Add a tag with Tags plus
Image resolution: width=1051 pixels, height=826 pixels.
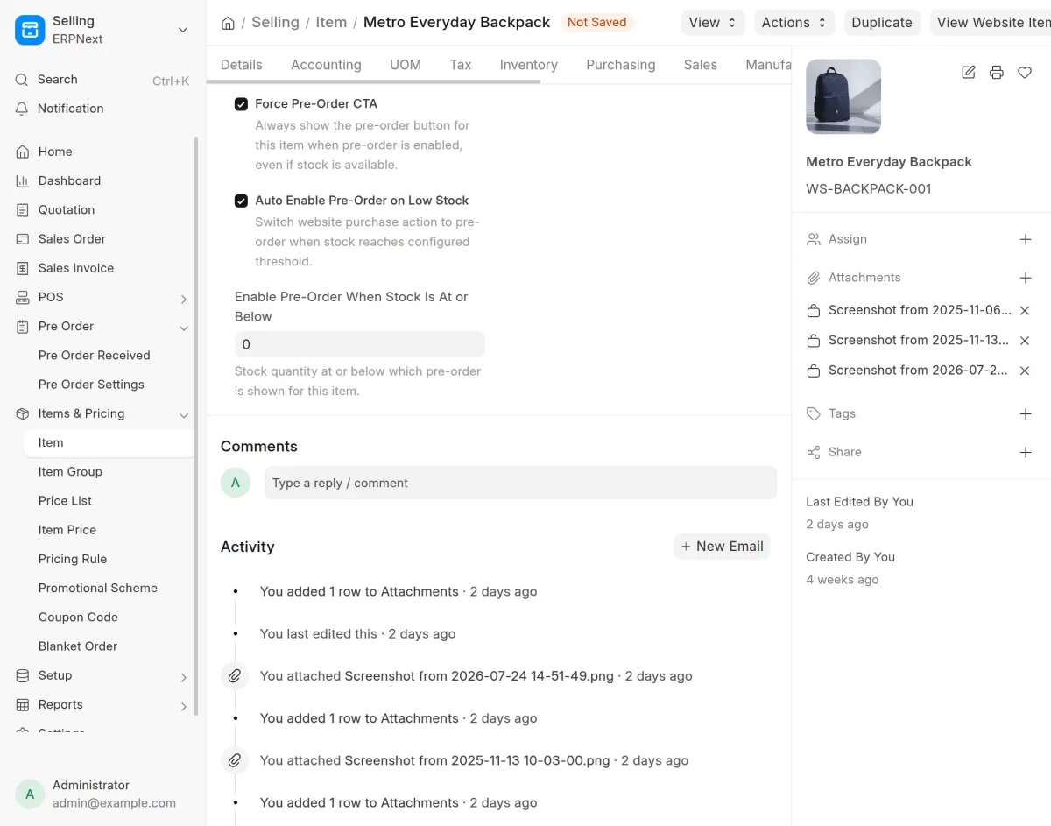coord(1026,413)
